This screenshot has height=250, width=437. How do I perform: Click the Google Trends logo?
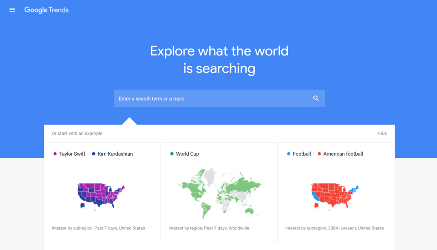(x=47, y=10)
